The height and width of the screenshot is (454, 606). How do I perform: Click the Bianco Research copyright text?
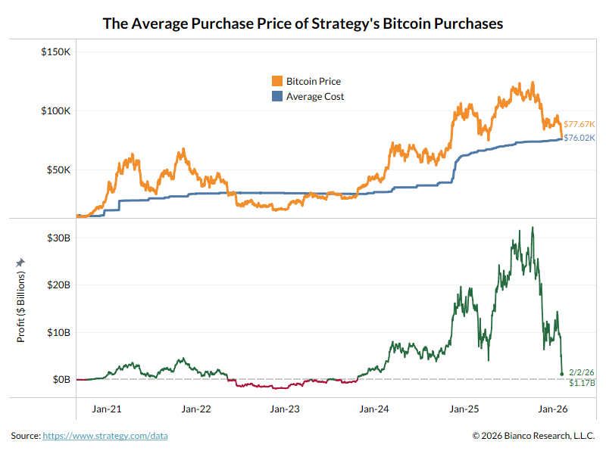click(x=533, y=436)
